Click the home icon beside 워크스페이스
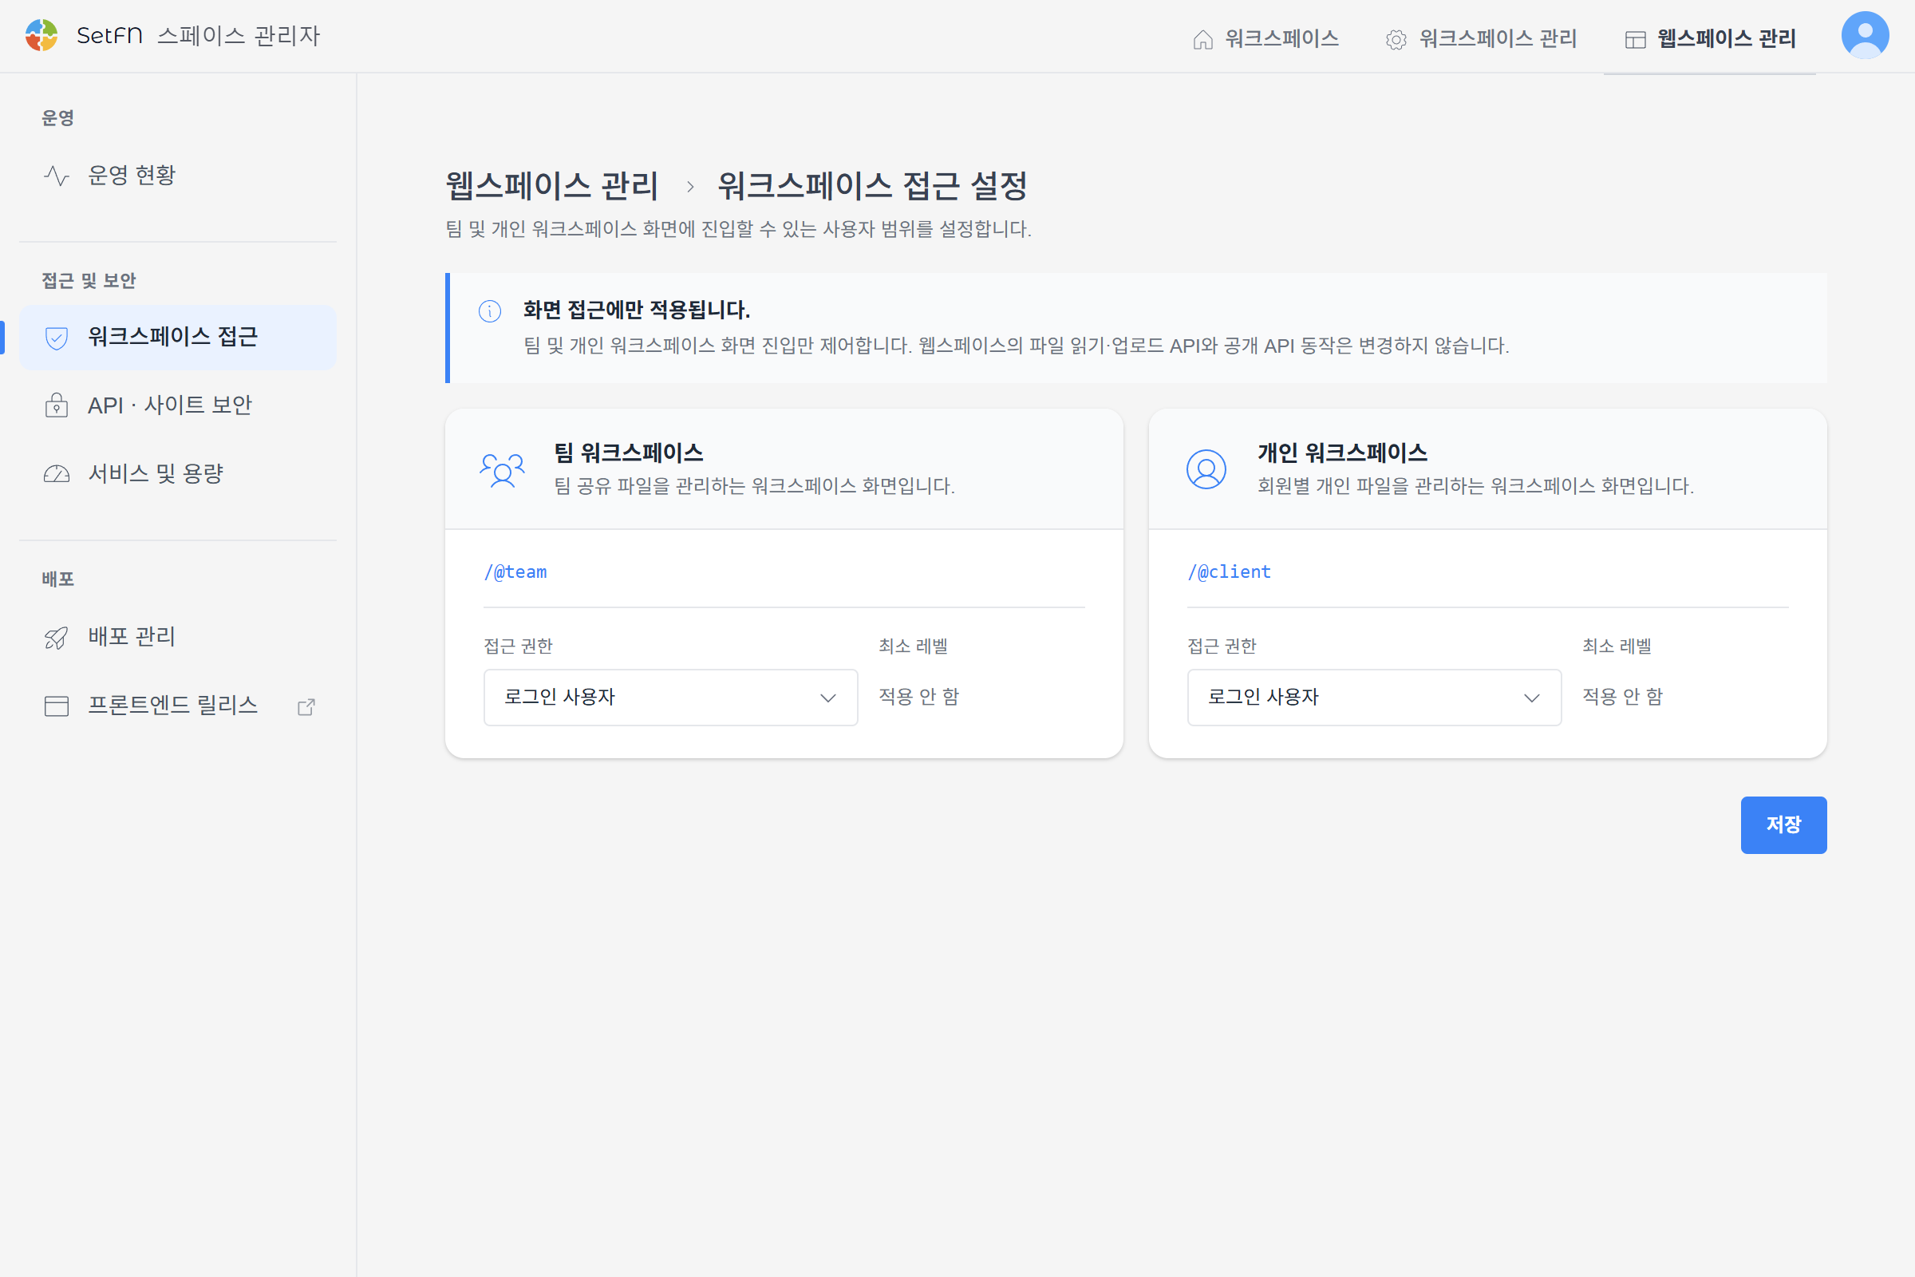 [x=1202, y=39]
